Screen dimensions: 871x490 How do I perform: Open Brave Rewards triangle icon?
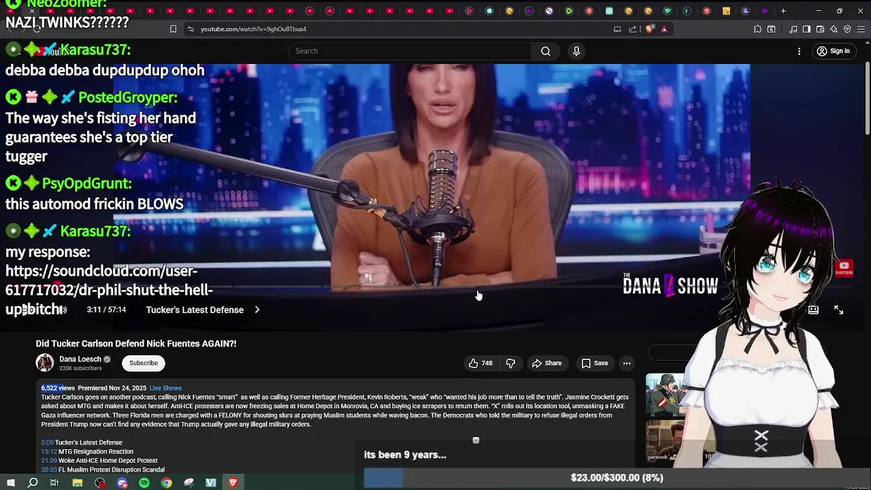point(664,29)
